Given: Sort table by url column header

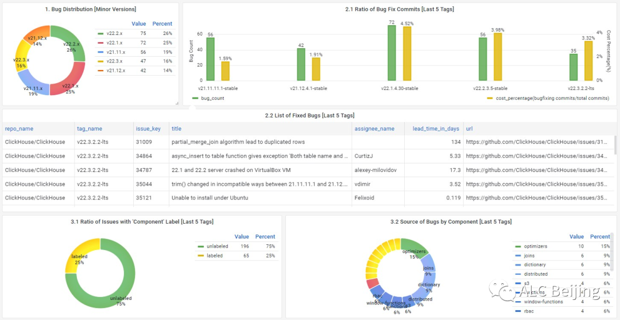Looking at the screenshot, I should point(470,128).
